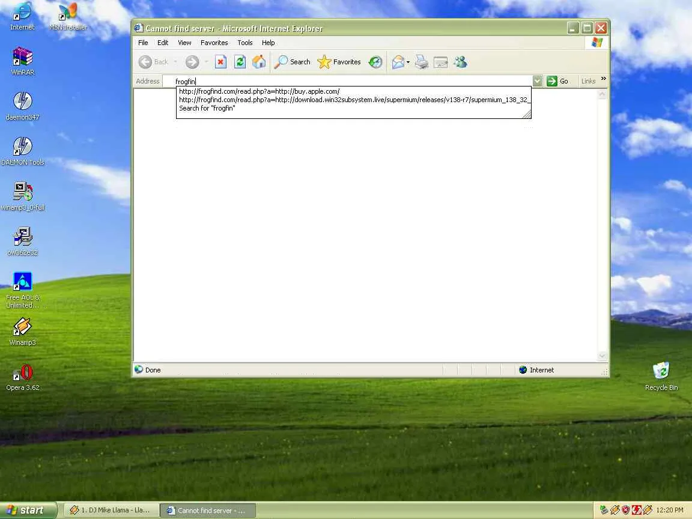Viewport: 692px width, 519px height.
Task: Click Internet zone indicator in status bar
Action: pos(536,370)
